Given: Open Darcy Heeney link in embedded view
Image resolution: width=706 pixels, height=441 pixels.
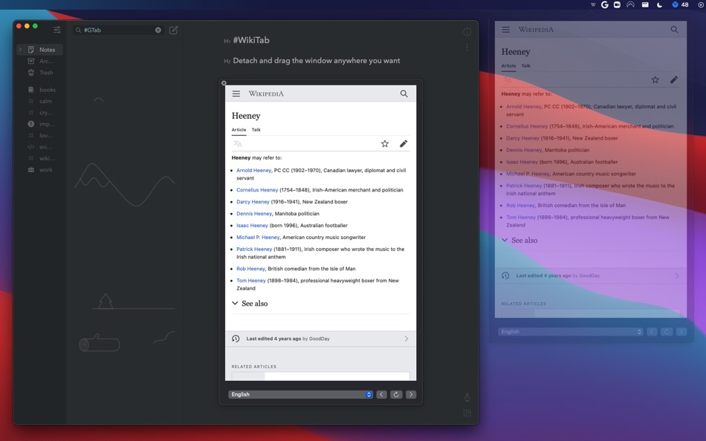Looking at the screenshot, I should [x=253, y=202].
